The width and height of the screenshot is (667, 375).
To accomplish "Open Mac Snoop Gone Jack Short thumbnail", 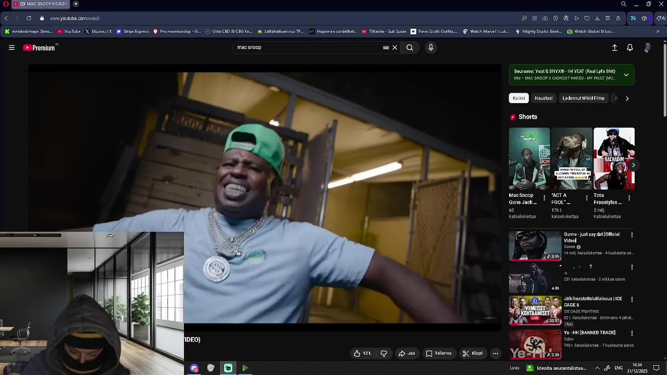I will point(529,158).
